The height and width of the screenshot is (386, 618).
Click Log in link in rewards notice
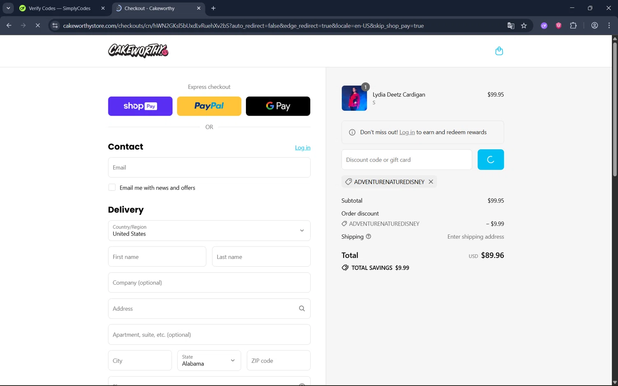pos(407,132)
